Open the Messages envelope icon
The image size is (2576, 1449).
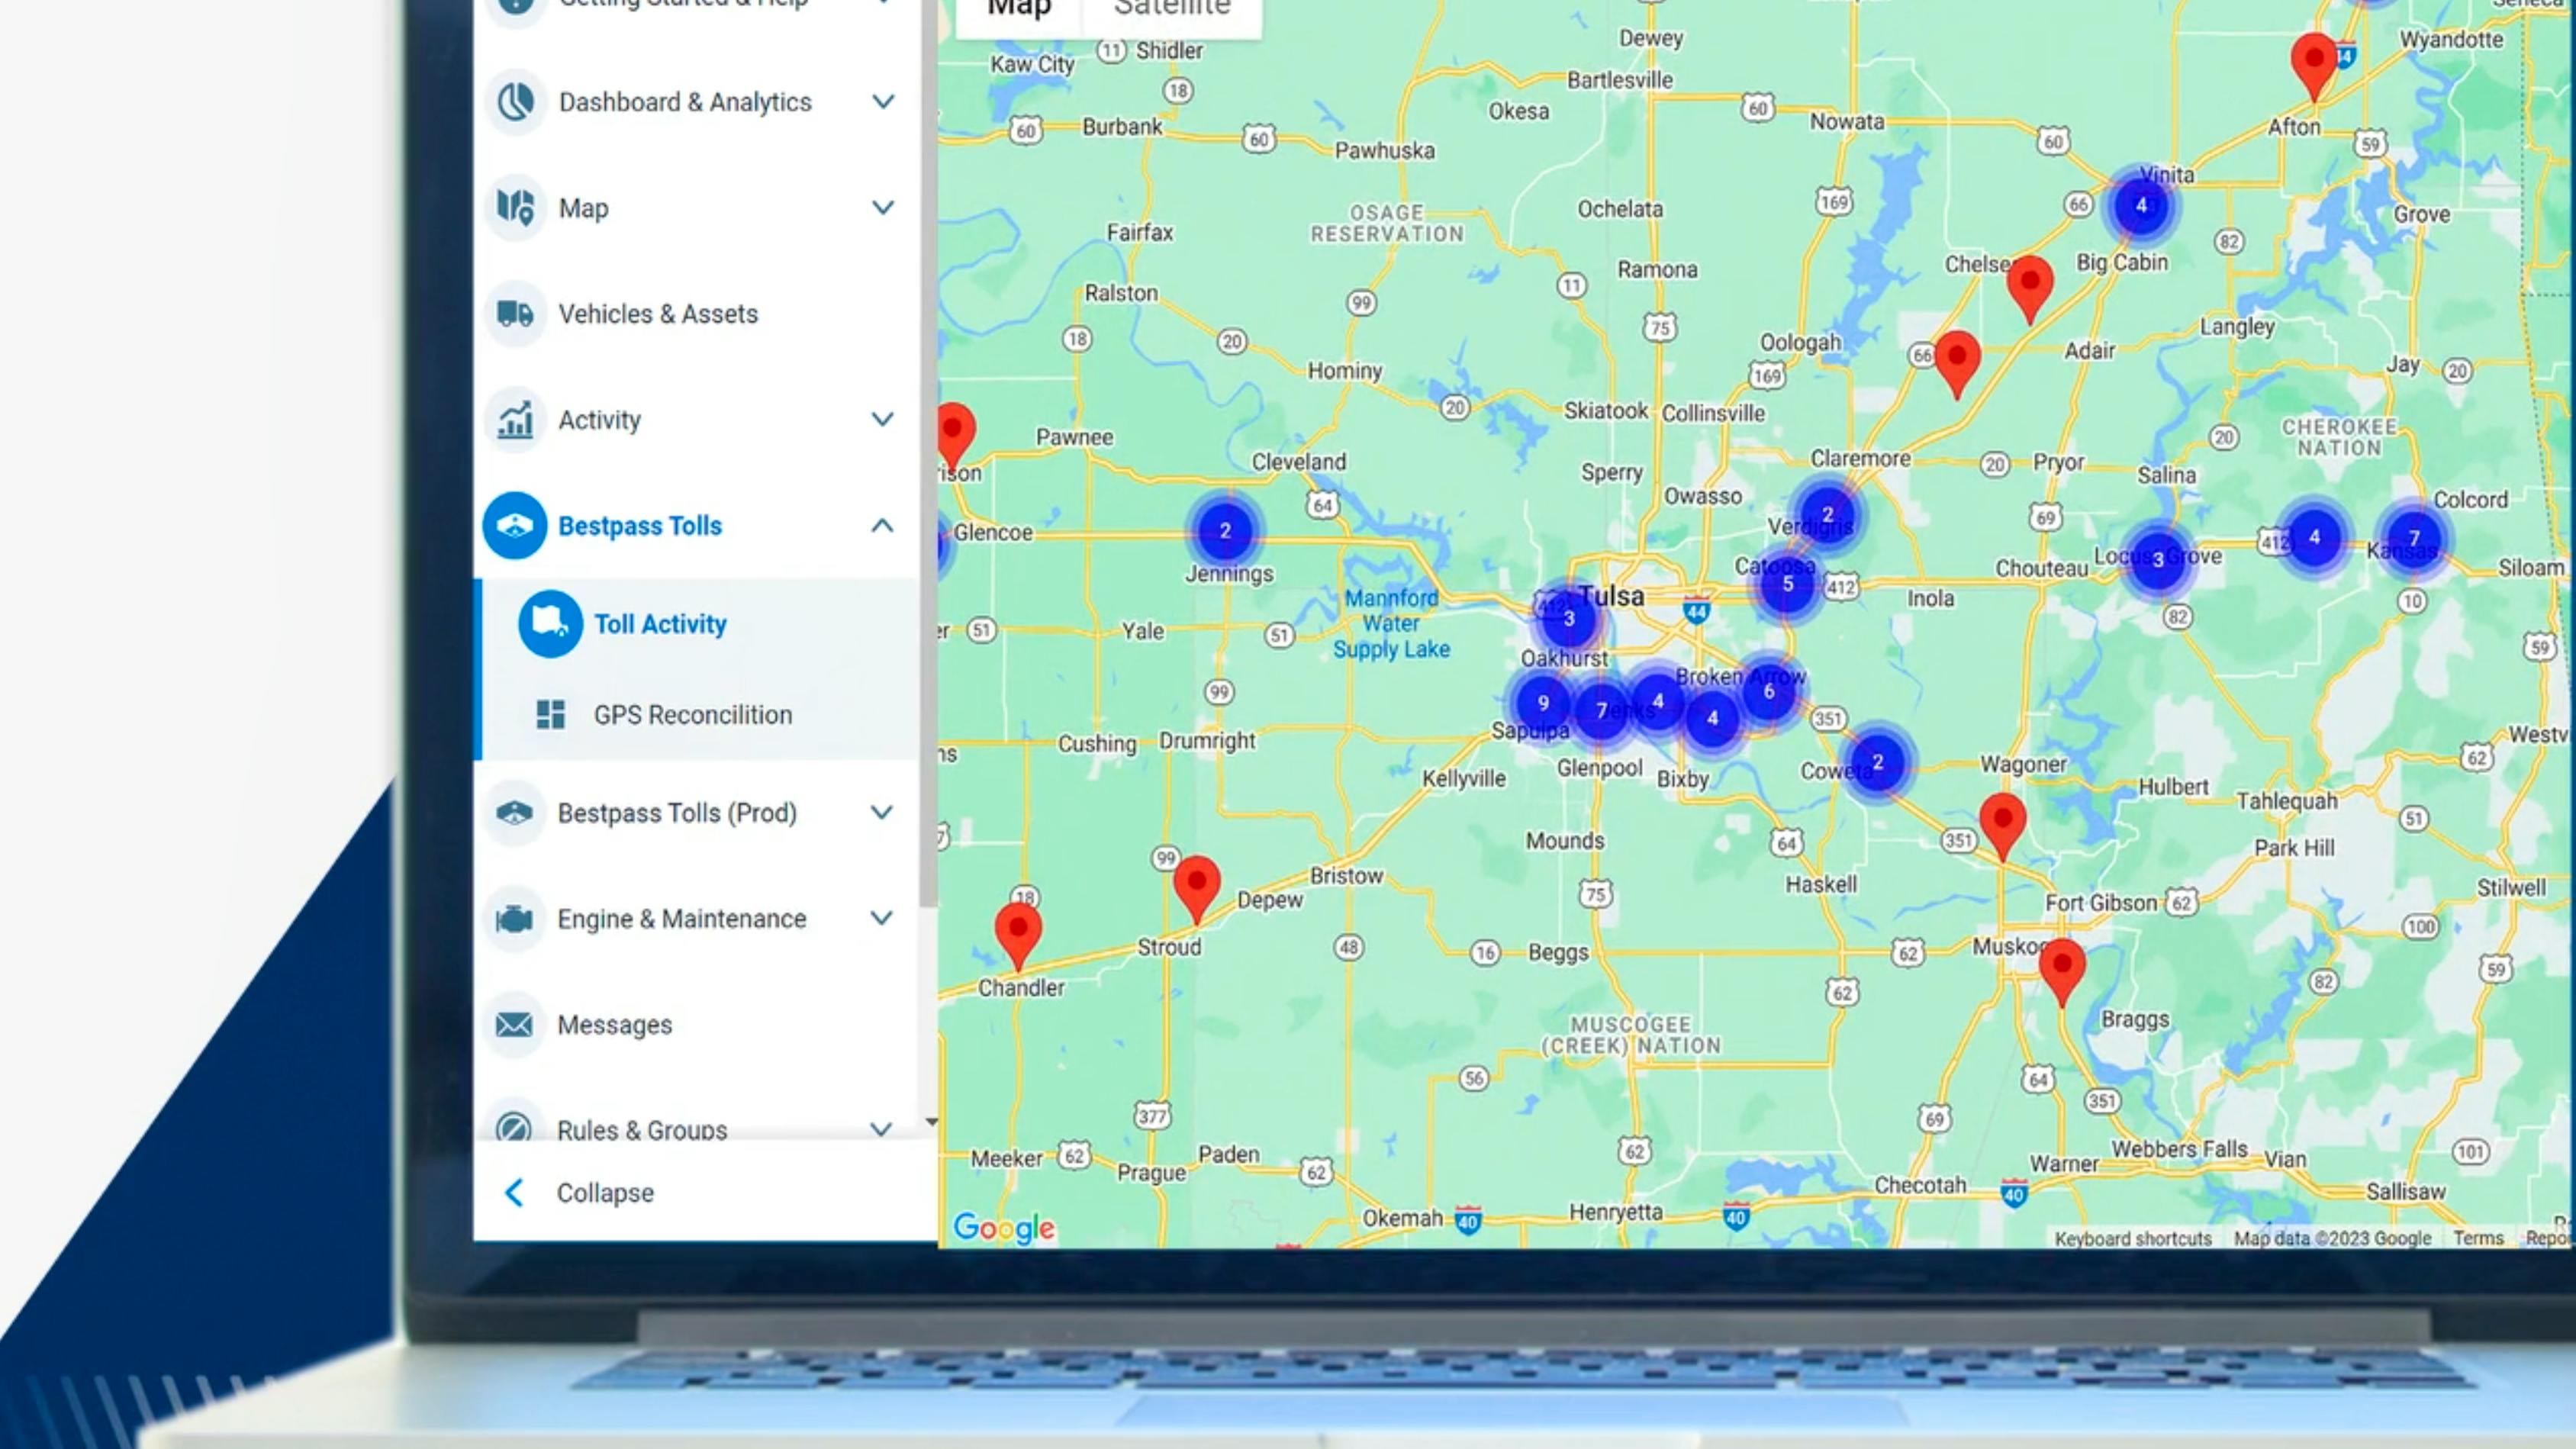click(514, 1024)
